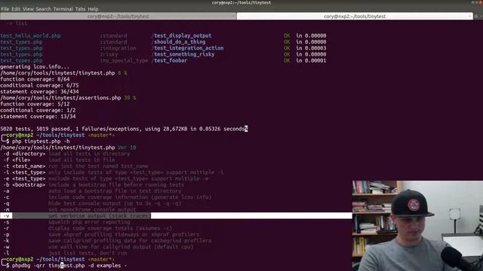Open the Help menu

93,9
